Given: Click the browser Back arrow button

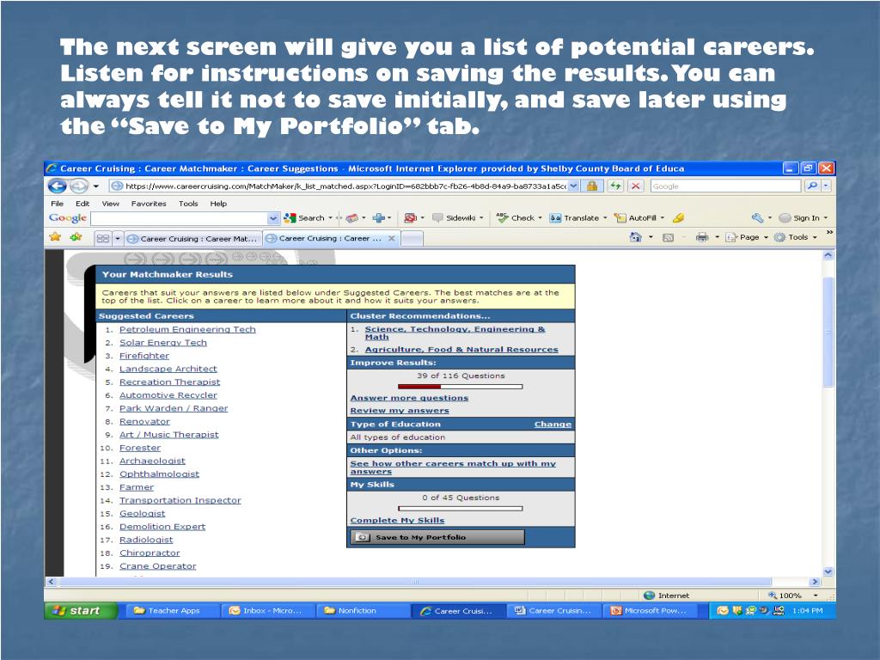Looking at the screenshot, I should tap(58, 186).
